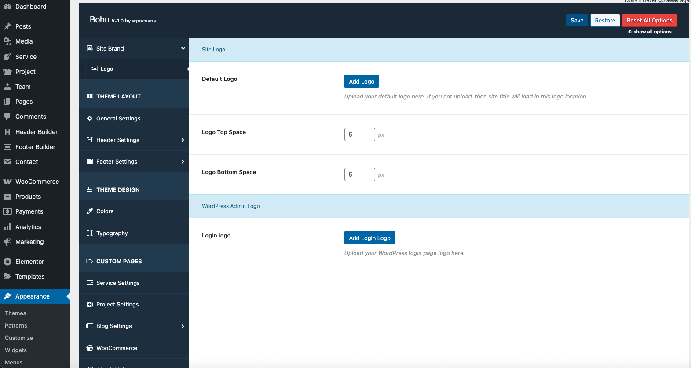Viewport: 691px width, 368px height.
Task: Open Service Settings panel
Action: pyautogui.click(x=118, y=283)
